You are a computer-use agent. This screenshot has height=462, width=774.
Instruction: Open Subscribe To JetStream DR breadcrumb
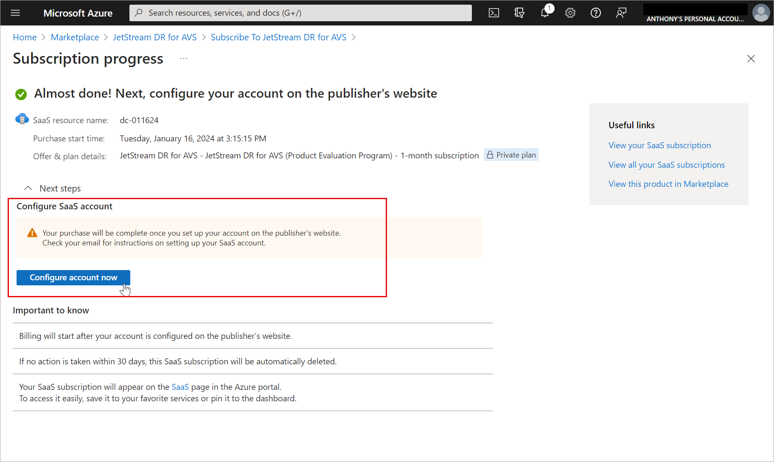278,37
